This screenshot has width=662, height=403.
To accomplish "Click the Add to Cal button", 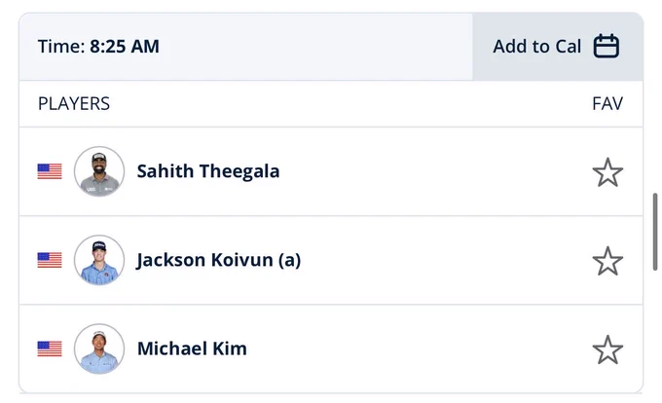I will coord(558,47).
